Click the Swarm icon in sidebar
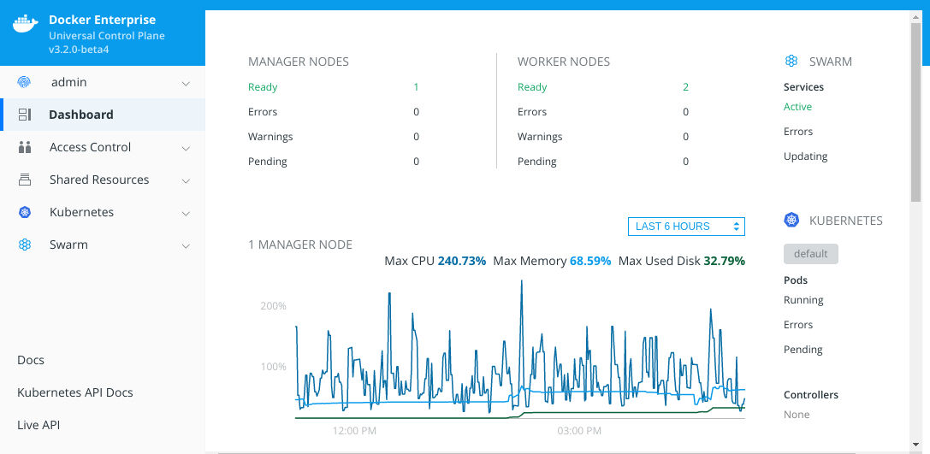The width and height of the screenshot is (930, 454). [24, 245]
